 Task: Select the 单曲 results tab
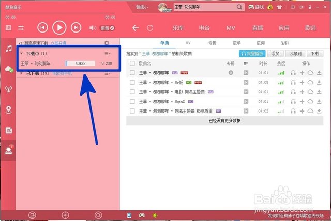tap(164, 43)
